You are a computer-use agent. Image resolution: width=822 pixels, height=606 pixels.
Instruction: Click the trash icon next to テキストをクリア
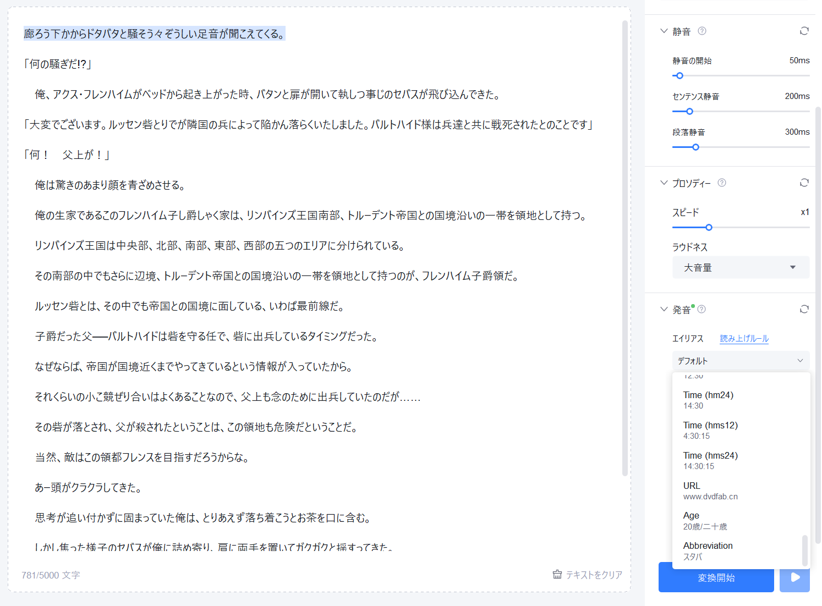click(557, 575)
